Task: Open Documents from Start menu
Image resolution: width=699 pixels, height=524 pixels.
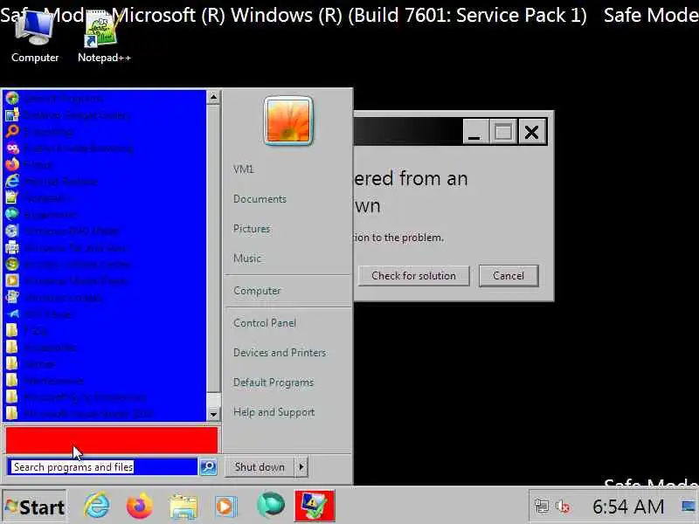Action: pyautogui.click(x=260, y=199)
